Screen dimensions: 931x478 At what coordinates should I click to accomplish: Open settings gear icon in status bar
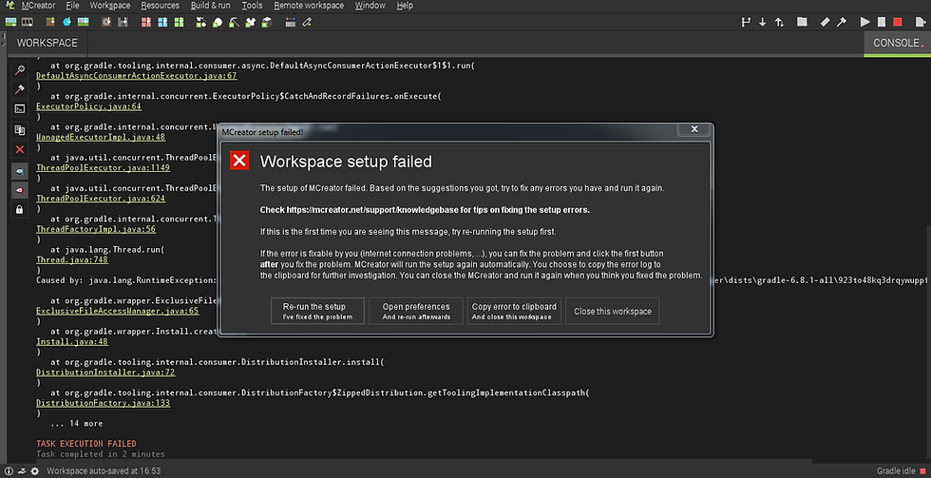coord(35,470)
